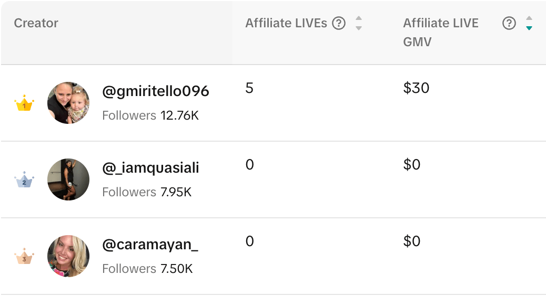
Task: Sort Affiliate LIVEs column ascending arrow
Action: tap(359, 18)
